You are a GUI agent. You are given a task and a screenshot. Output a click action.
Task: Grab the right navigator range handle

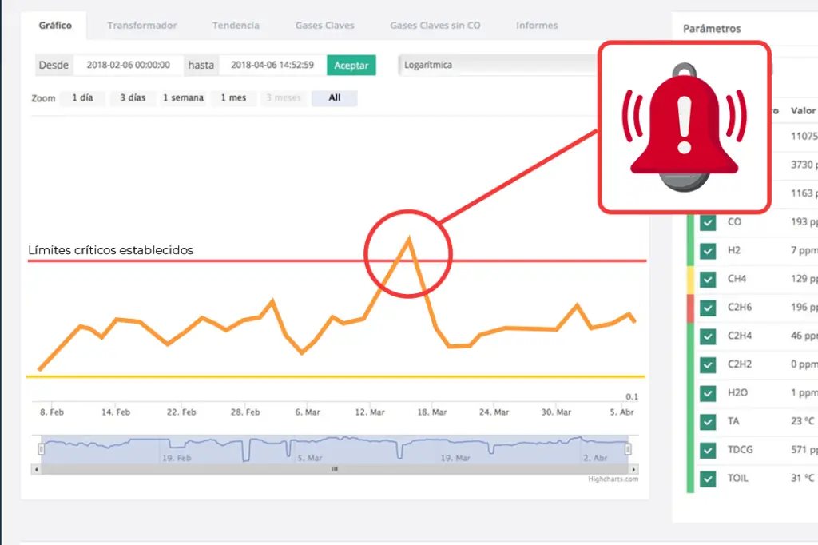(x=628, y=449)
